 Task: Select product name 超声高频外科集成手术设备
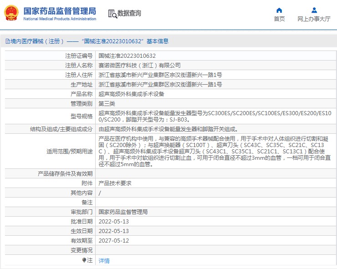(x=131, y=94)
